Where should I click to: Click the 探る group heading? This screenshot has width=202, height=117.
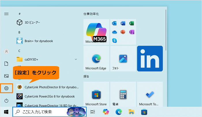pyautogui.click(x=86, y=76)
